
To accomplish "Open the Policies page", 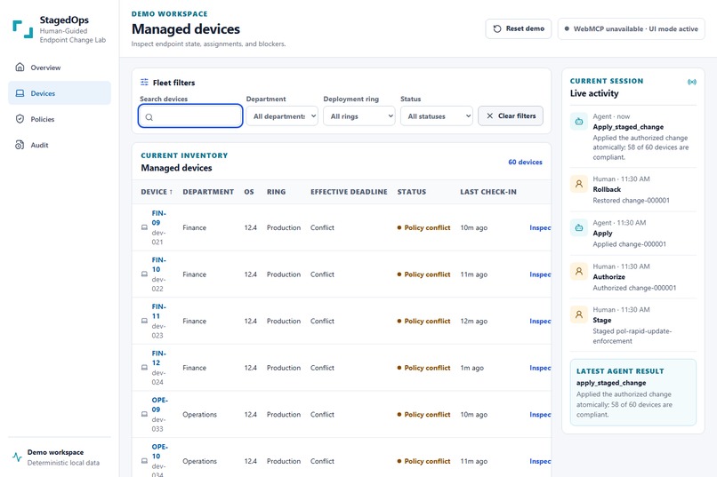I will (x=60, y=119).
